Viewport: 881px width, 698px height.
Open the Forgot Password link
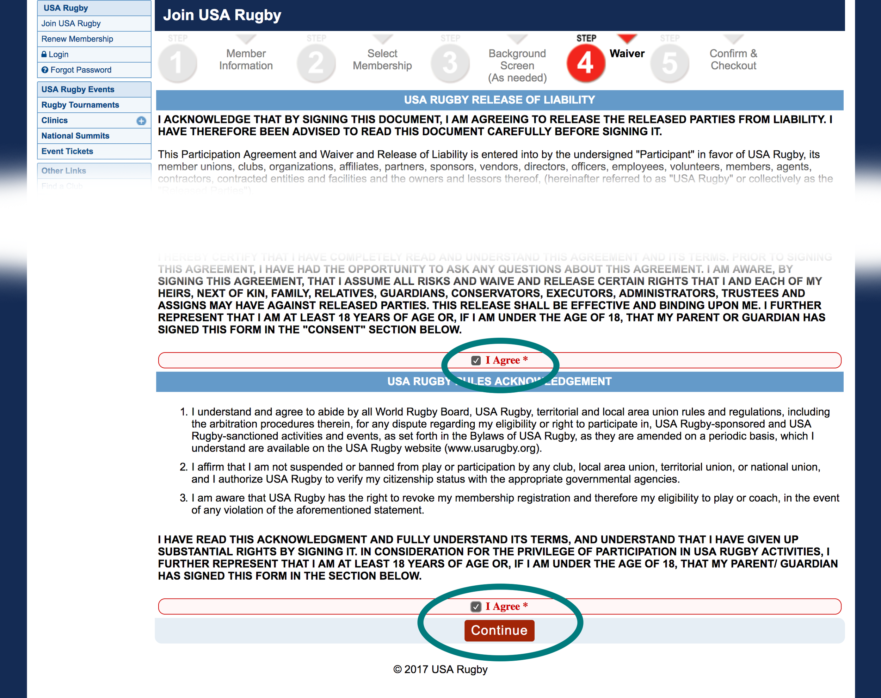[x=94, y=70]
